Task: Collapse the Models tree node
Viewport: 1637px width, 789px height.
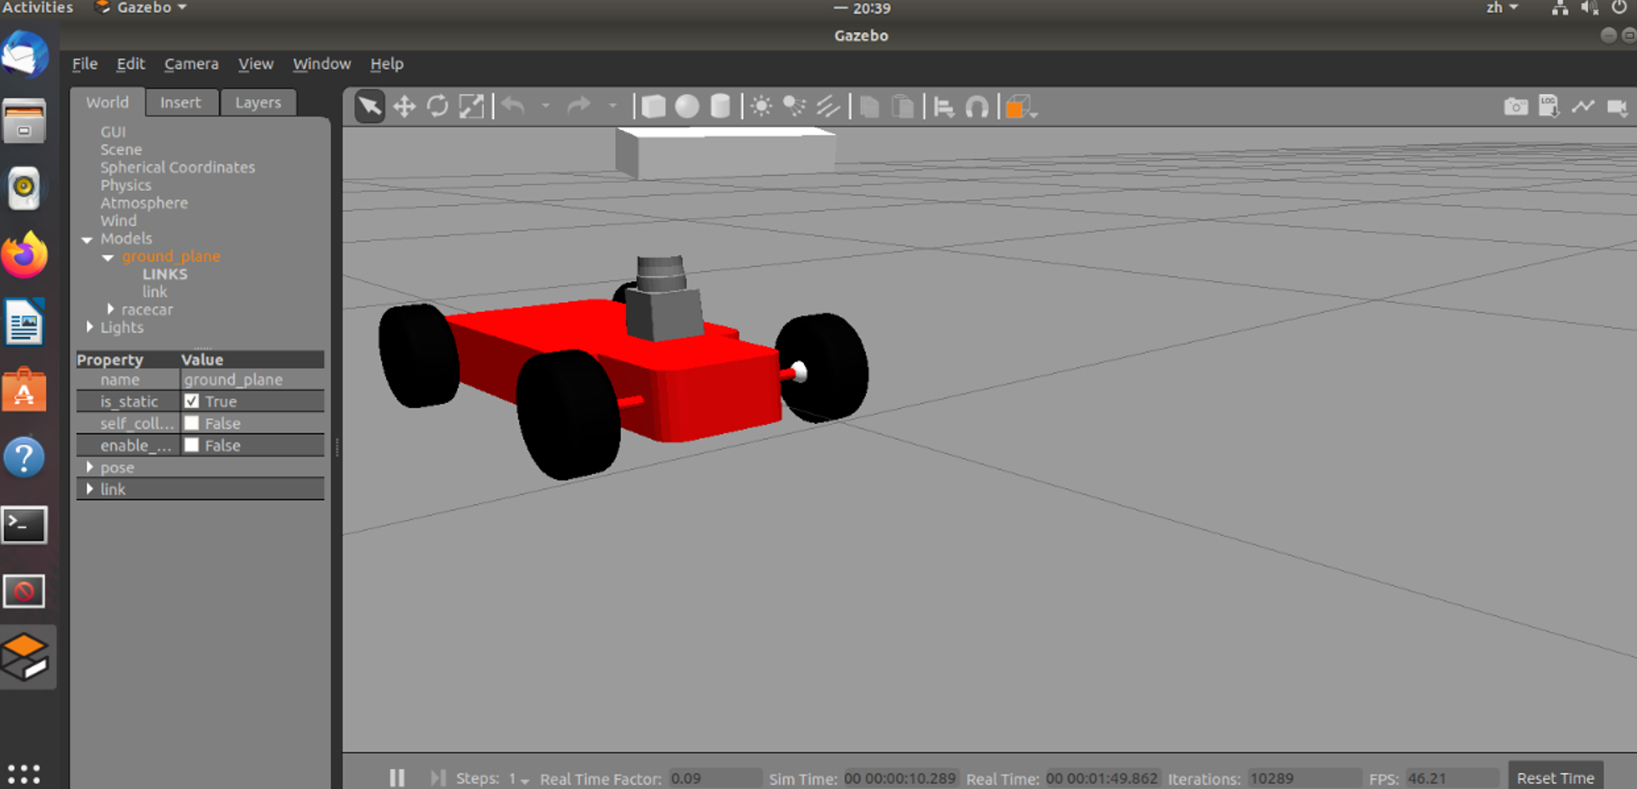Action: pyautogui.click(x=87, y=239)
